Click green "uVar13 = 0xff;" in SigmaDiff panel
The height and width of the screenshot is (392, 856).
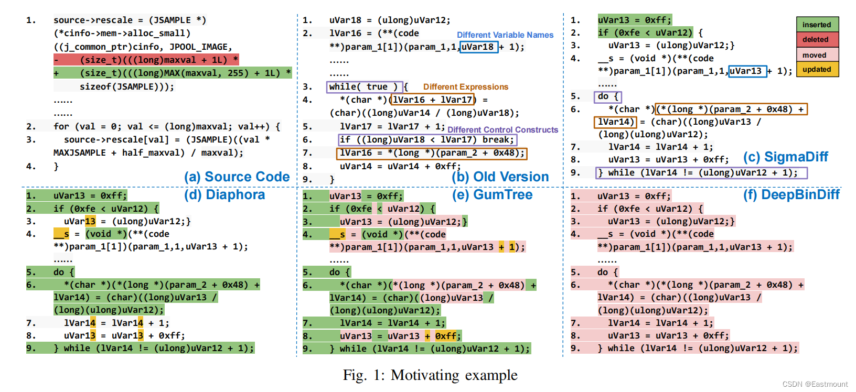[x=635, y=20]
